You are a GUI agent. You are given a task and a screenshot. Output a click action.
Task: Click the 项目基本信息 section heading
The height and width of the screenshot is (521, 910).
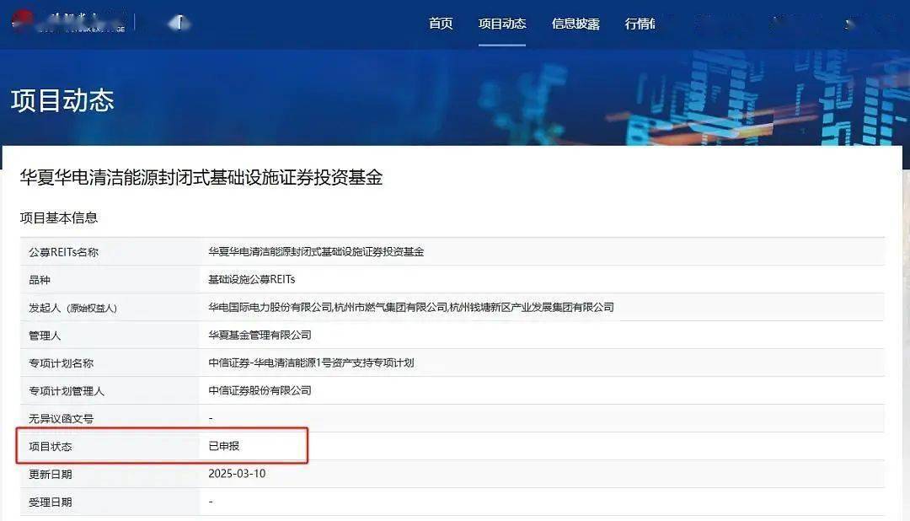(x=59, y=218)
